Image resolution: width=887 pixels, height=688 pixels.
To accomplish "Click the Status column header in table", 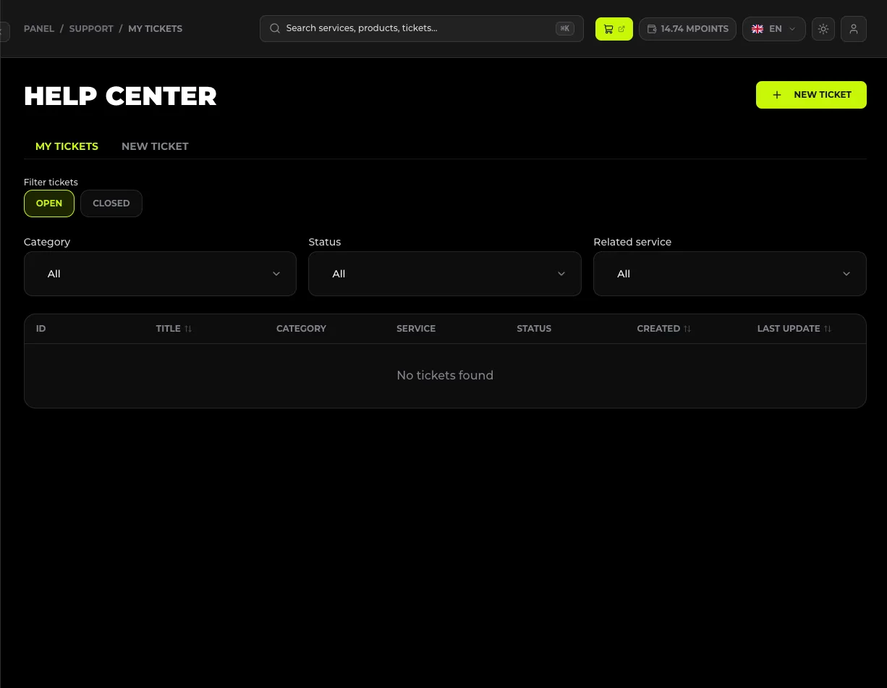I will [x=534, y=329].
